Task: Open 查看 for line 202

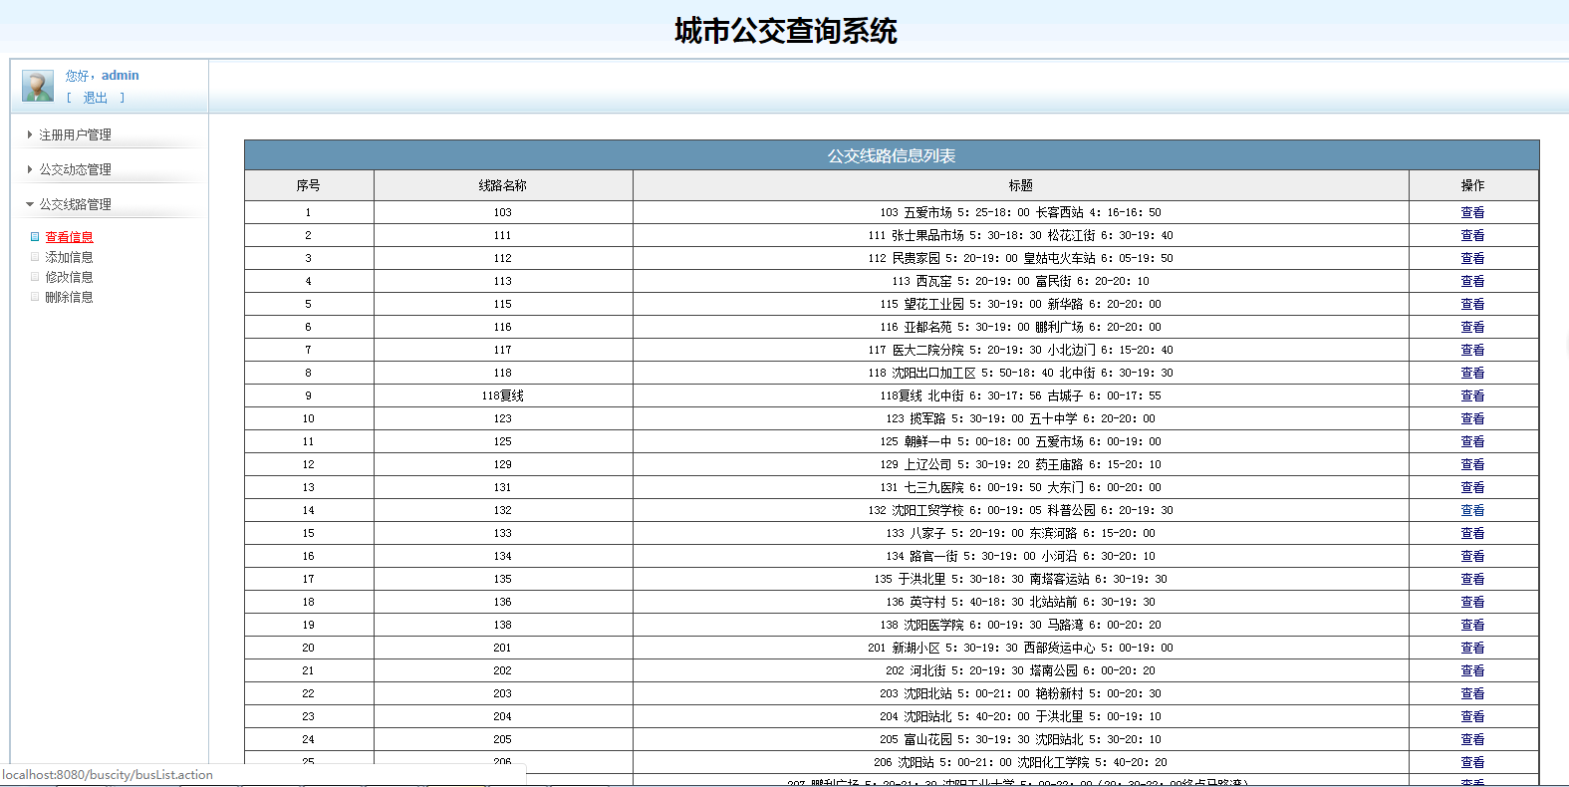Action: coord(1472,670)
